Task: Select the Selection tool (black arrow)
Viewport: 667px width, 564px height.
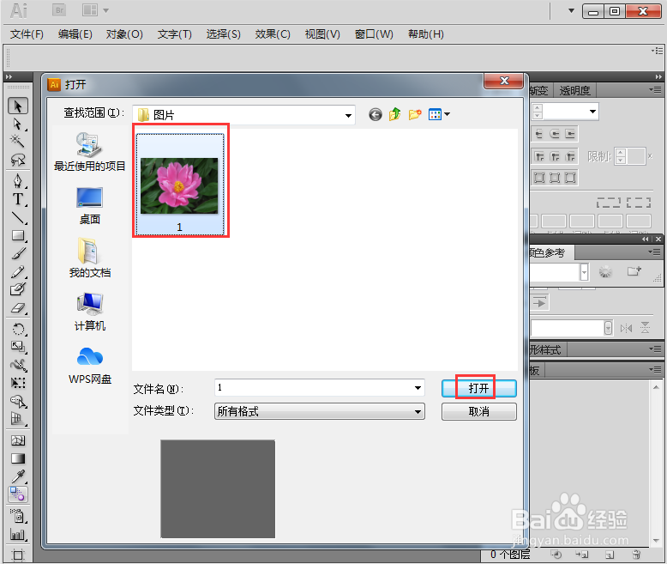Action: 18,106
